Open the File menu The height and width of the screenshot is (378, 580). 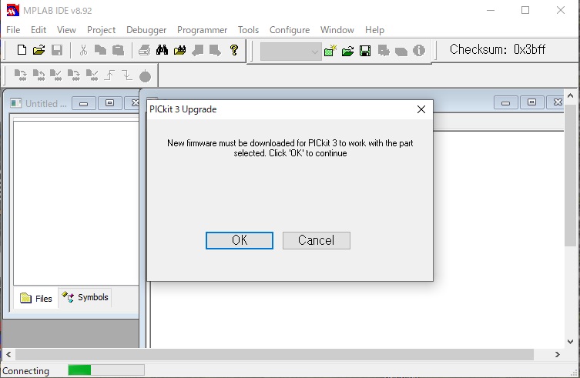(13, 29)
